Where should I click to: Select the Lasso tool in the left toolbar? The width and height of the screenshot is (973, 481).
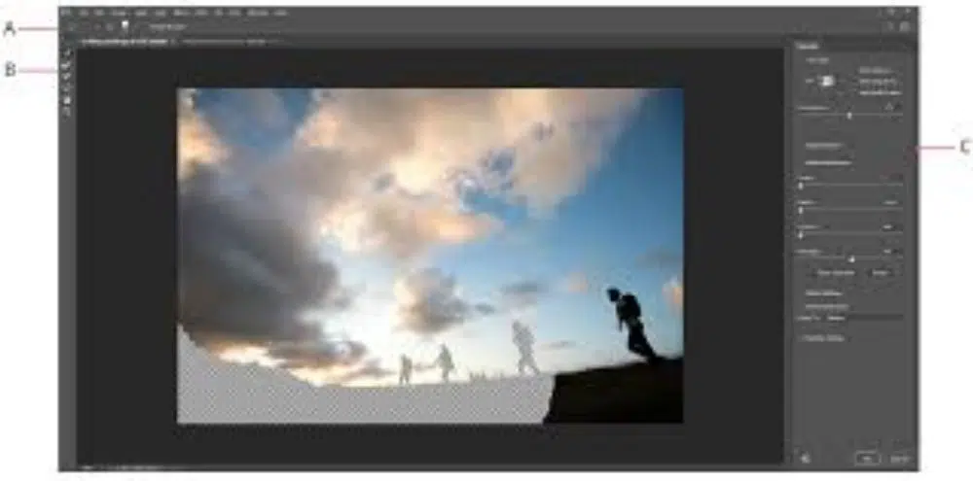66,88
